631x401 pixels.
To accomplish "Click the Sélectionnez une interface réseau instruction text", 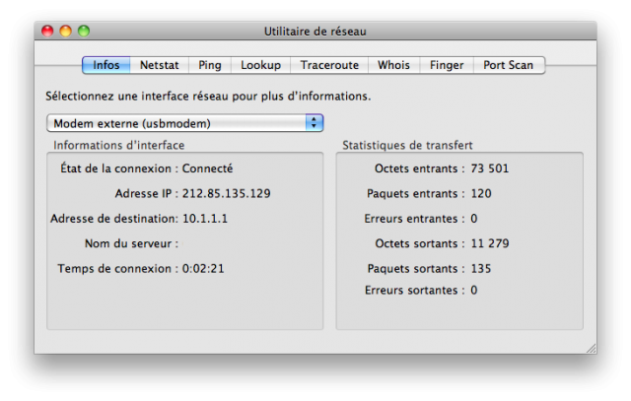I will [x=208, y=97].
